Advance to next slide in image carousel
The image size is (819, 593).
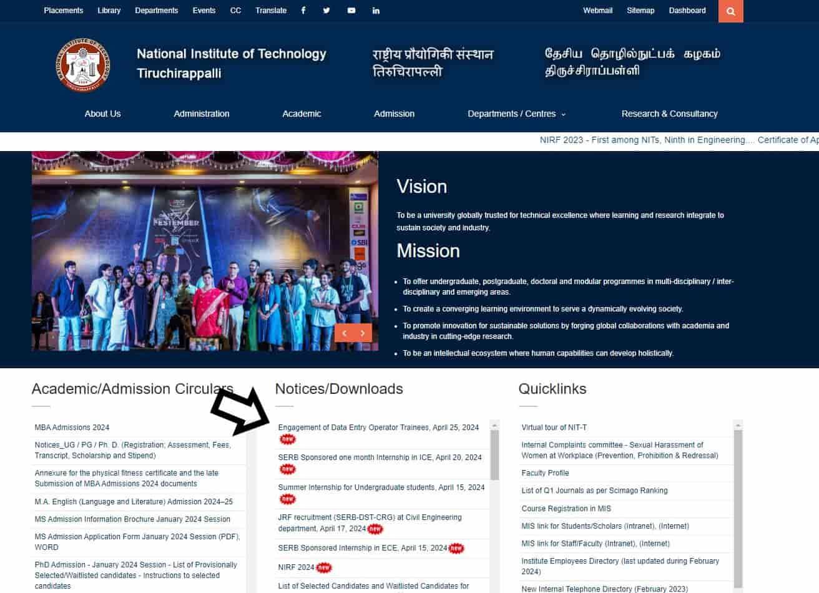363,333
